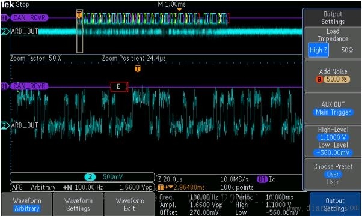Select the Low-Level -560.00mV field

point(333,152)
